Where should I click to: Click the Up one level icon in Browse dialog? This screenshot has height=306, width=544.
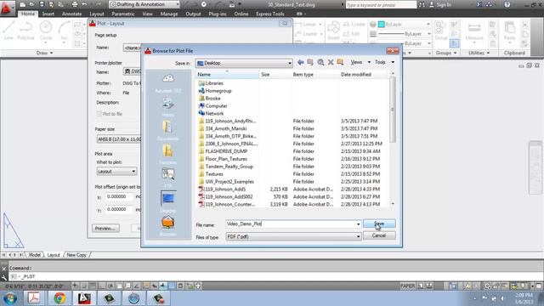(x=310, y=62)
